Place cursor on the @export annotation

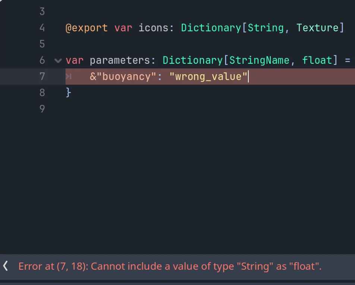pos(87,28)
